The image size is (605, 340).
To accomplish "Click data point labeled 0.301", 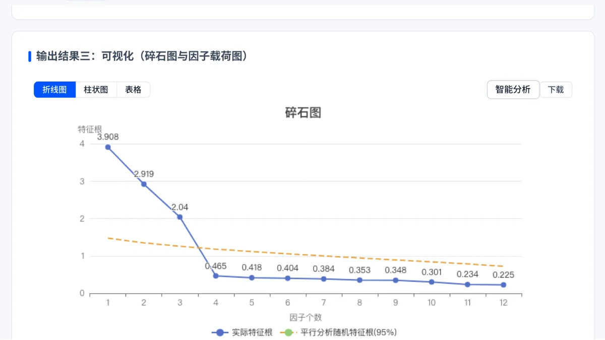I will [x=432, y=282].
